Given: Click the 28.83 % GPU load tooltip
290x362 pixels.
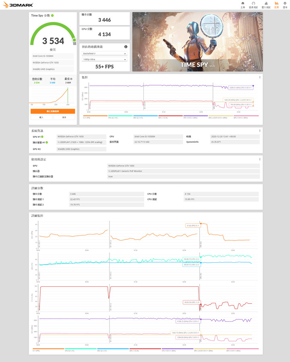Looking at the screenshot, I should click(x=192, y=302).
